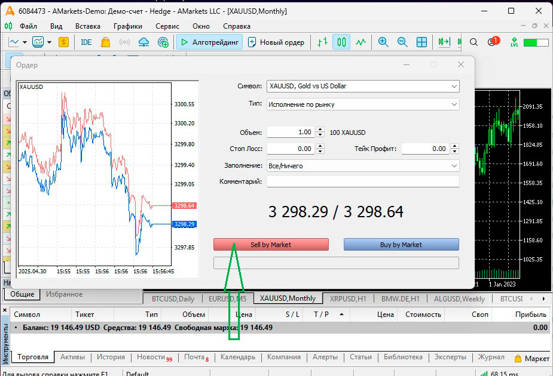Open the История toolbox tab
This screenshot has width=553, height=376.
click(x=111, y=357)
